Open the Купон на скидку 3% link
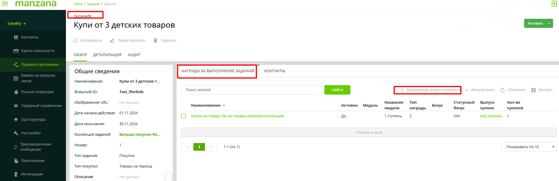The height and width of the screenshot is (181, 559). point(237,116)
